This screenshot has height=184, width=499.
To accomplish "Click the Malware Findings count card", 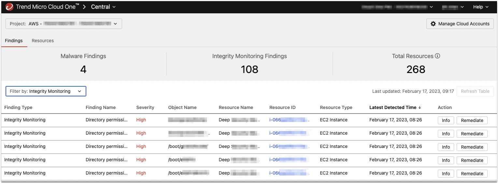I will (x=83, y=64).
